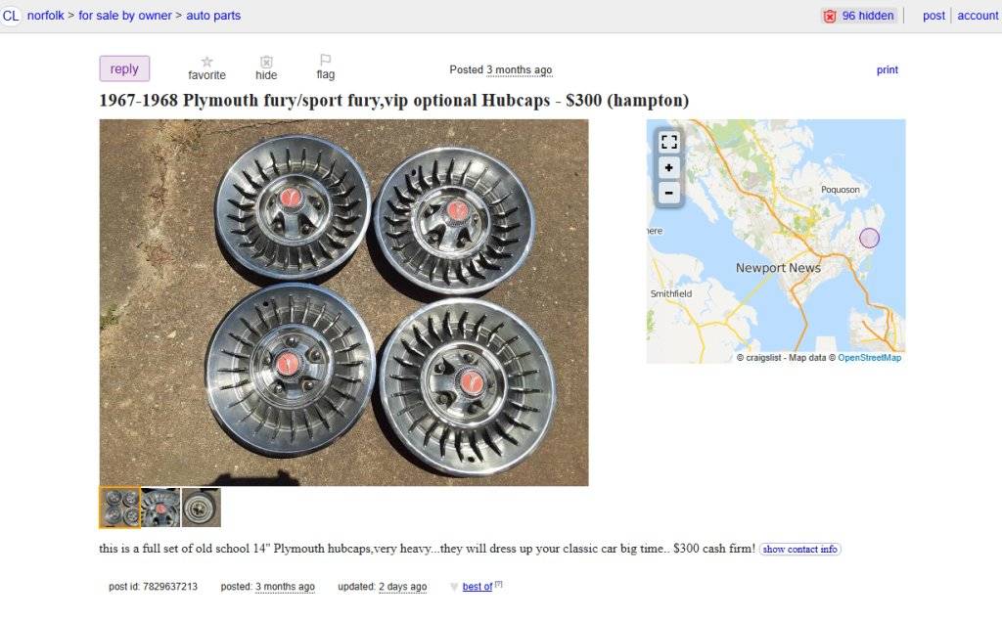The width and height of the screenshot is (1002, 621).
Task: Click the post link in header
Action: tap(934, 16)
